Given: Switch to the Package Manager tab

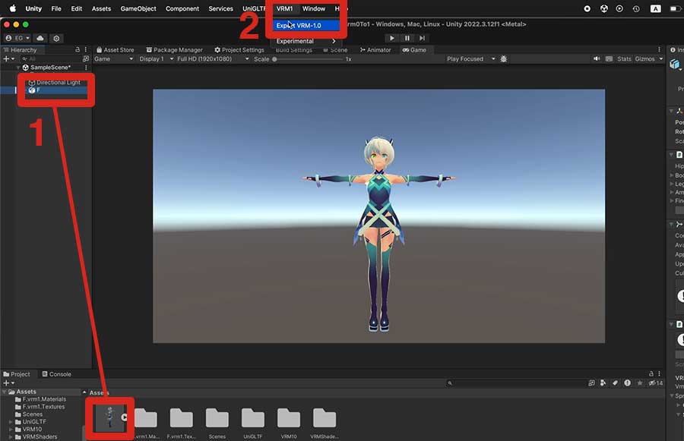Looking at the screenshot, I should point(175,49).
